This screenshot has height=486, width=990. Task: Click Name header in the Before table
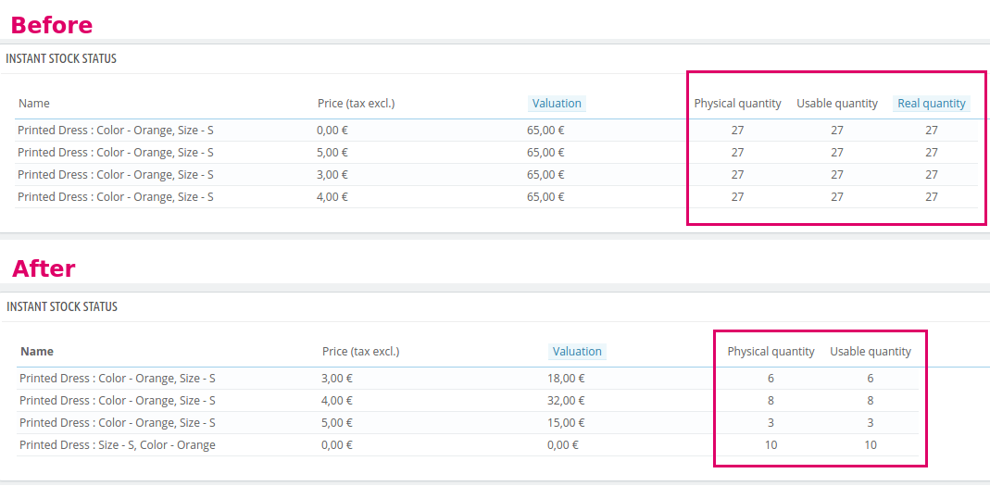(34, 104)
